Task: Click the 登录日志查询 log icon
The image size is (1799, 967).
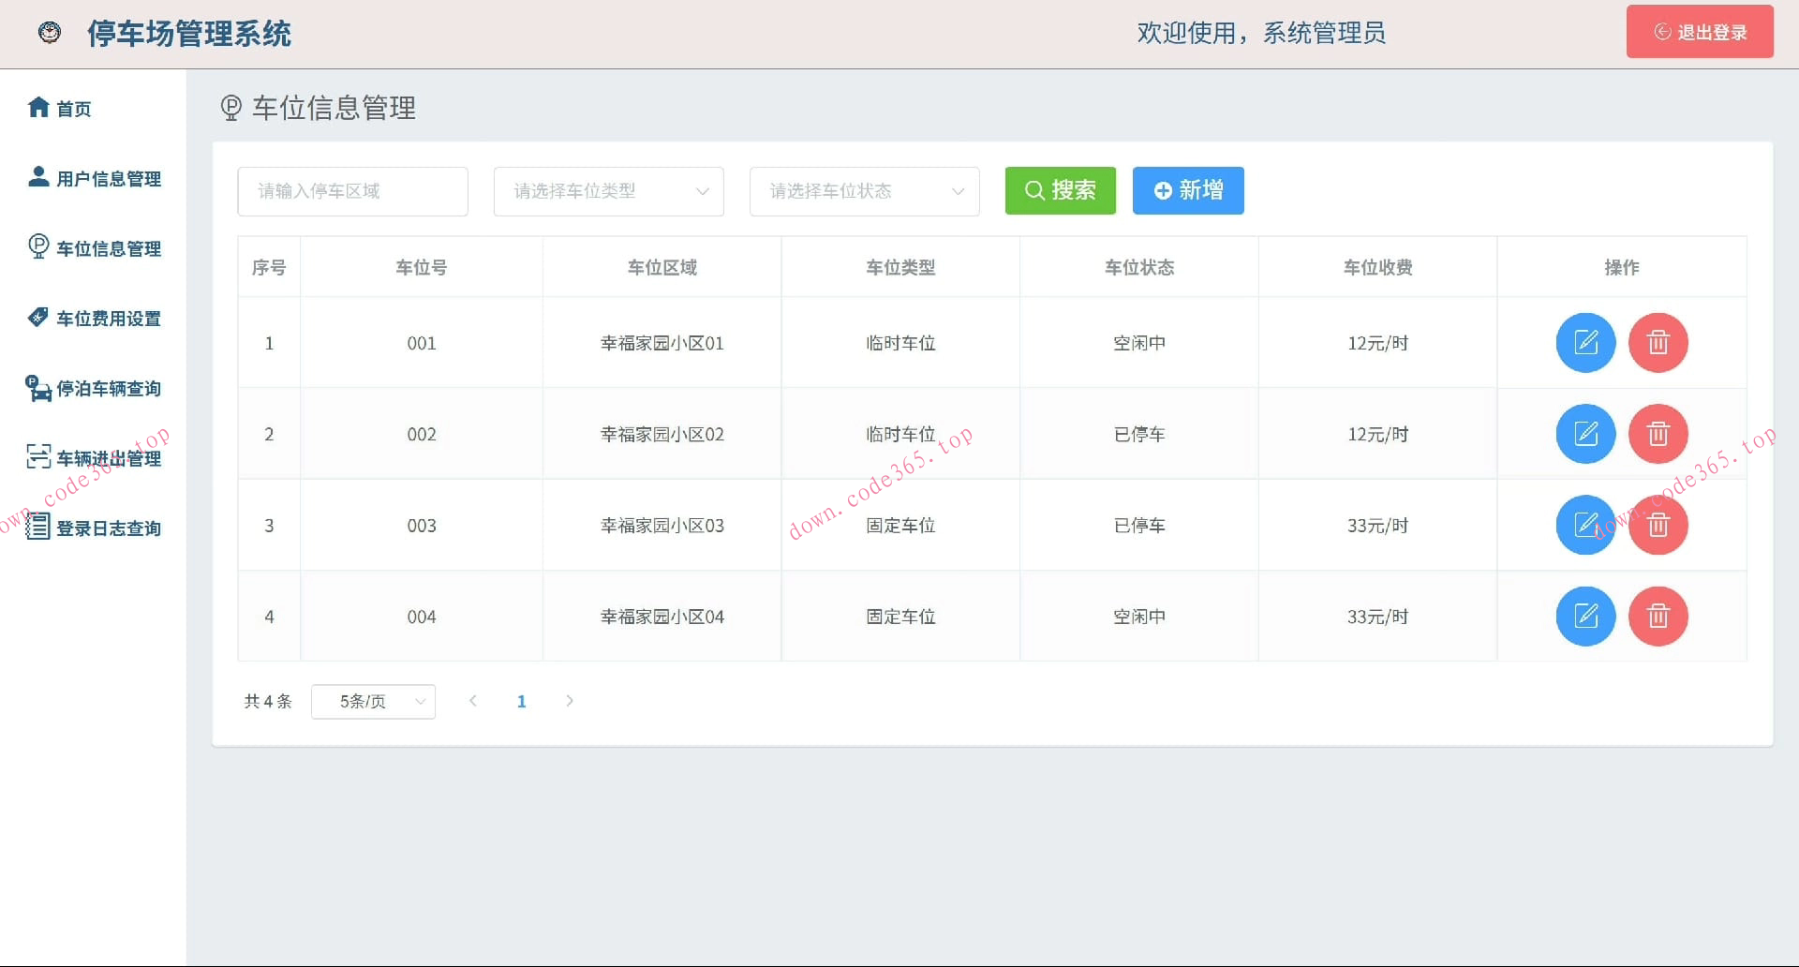Action: click(x=37, y=528)
